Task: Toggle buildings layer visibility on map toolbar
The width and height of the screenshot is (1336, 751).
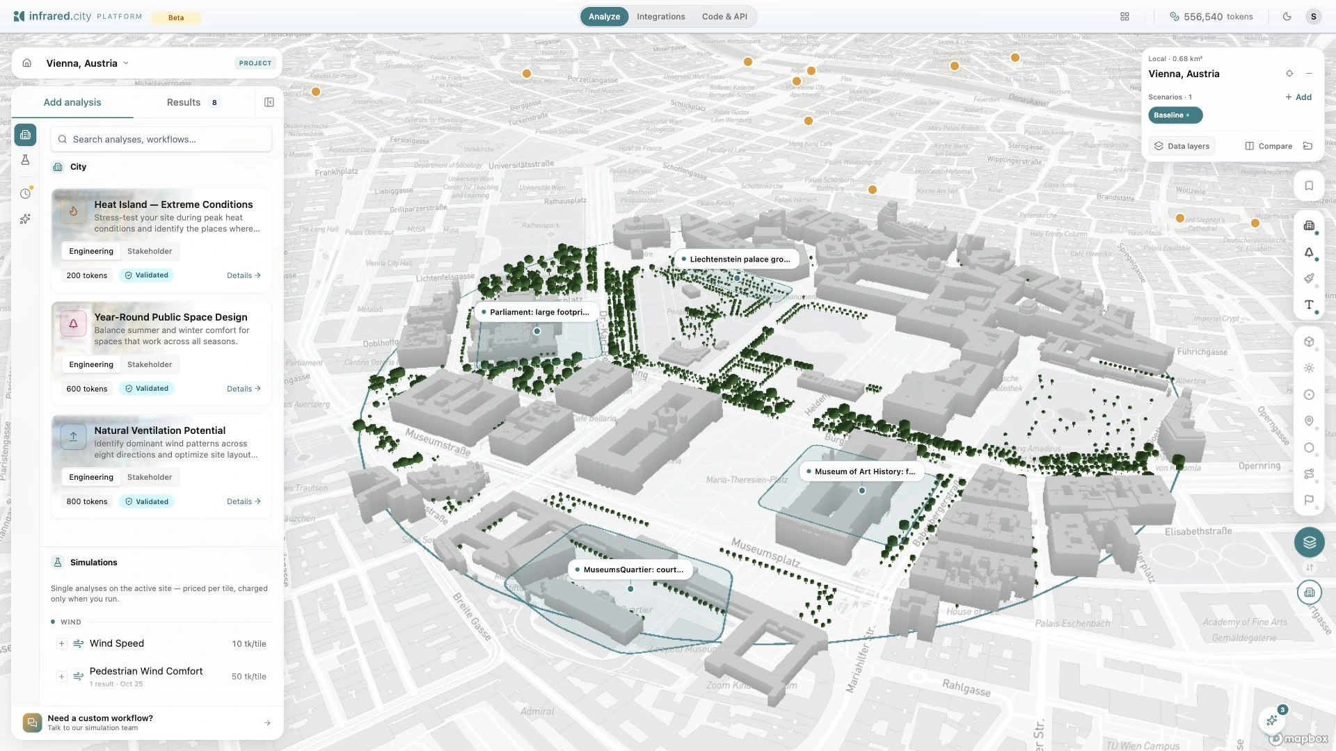Action: tap(1309, 225)
